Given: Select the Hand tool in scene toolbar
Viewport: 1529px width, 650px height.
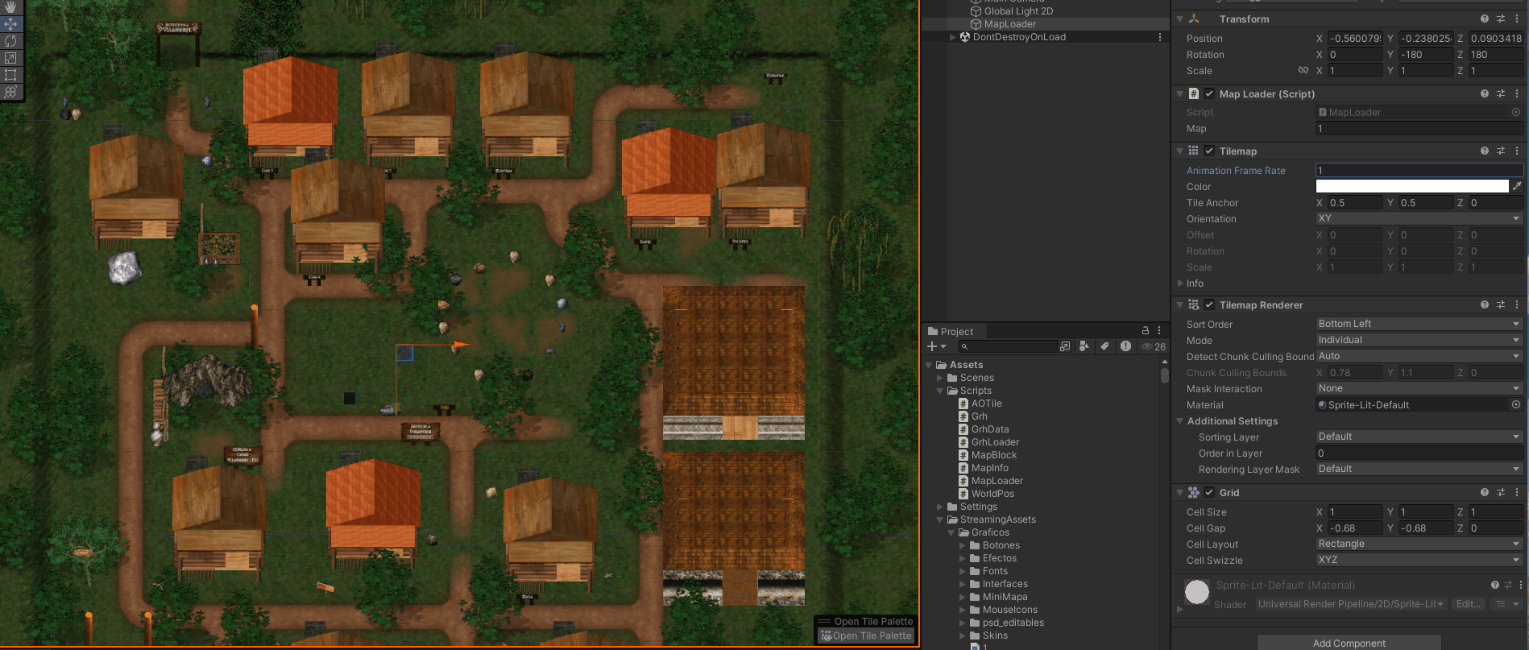Looking at the screenshot, I should tap(10, 7).
